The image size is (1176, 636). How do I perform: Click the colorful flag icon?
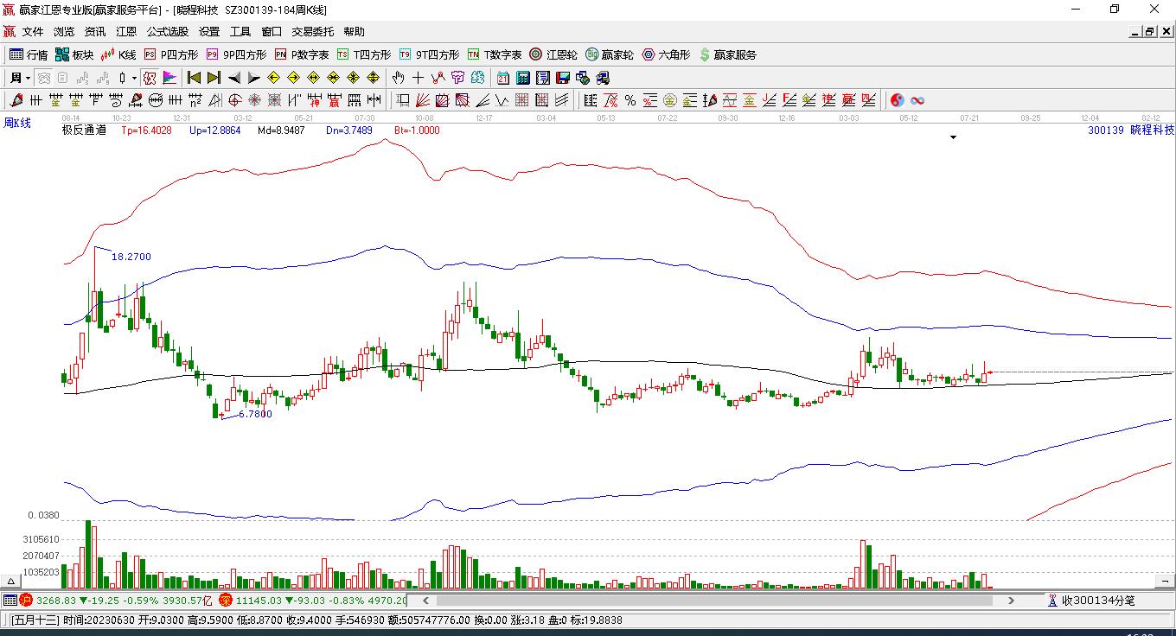pos(169,78)
